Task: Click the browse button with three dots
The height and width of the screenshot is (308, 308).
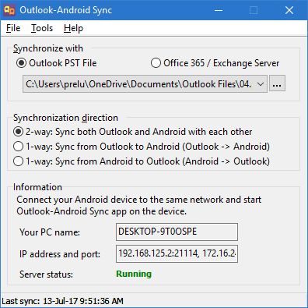Action: pyautogui.click(x=277, y=83)
